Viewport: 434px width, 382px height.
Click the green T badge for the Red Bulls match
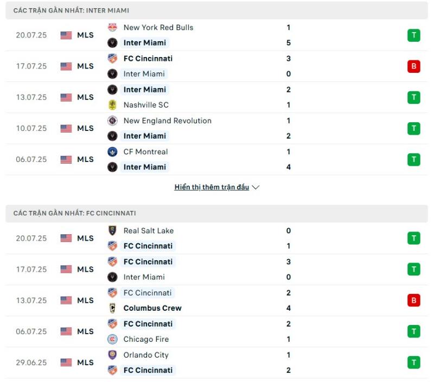click(x=414, y=35)
